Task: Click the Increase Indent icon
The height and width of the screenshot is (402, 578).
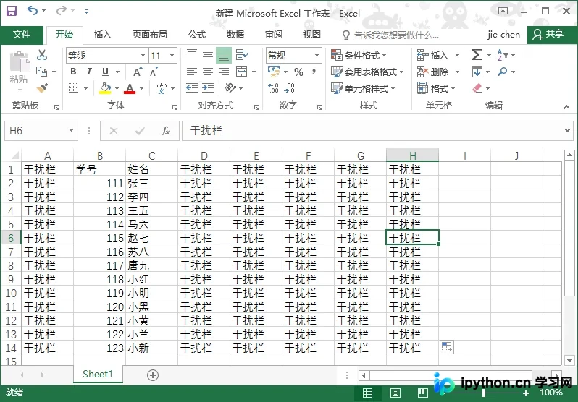Action: [x=208, y=88]
